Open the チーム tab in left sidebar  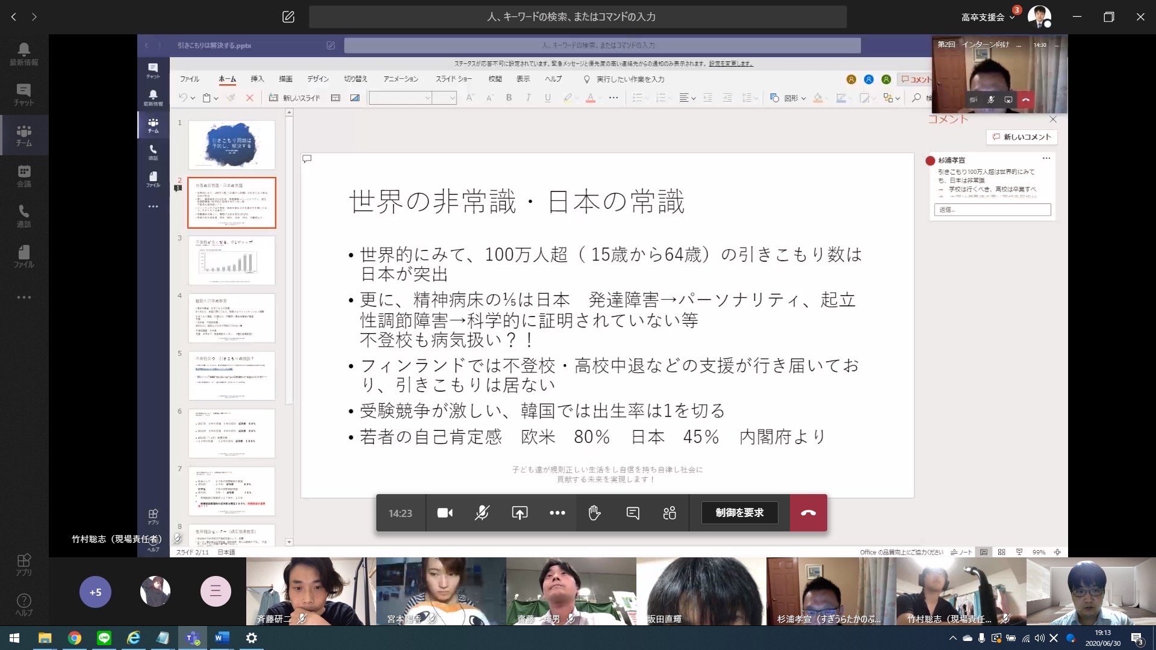[24, 135]
